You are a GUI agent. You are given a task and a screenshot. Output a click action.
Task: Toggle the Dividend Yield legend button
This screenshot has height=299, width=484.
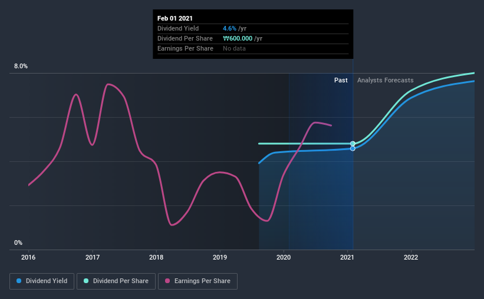[x=42, y=281]
